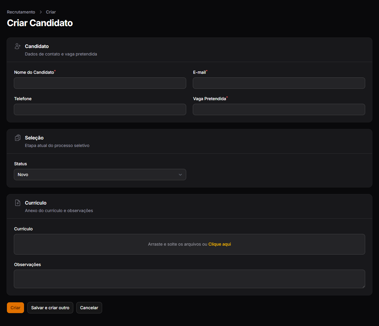Screen dimensions: 379x326
Task: Focus the E-mail input field
Action: [x=279, y=83]
